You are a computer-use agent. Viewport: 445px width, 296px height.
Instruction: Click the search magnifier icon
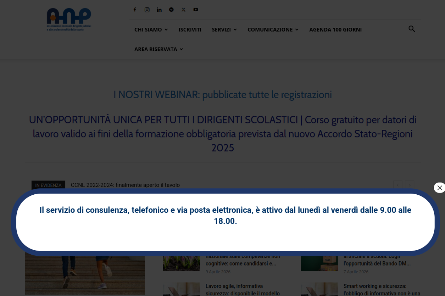click(412, 29)
